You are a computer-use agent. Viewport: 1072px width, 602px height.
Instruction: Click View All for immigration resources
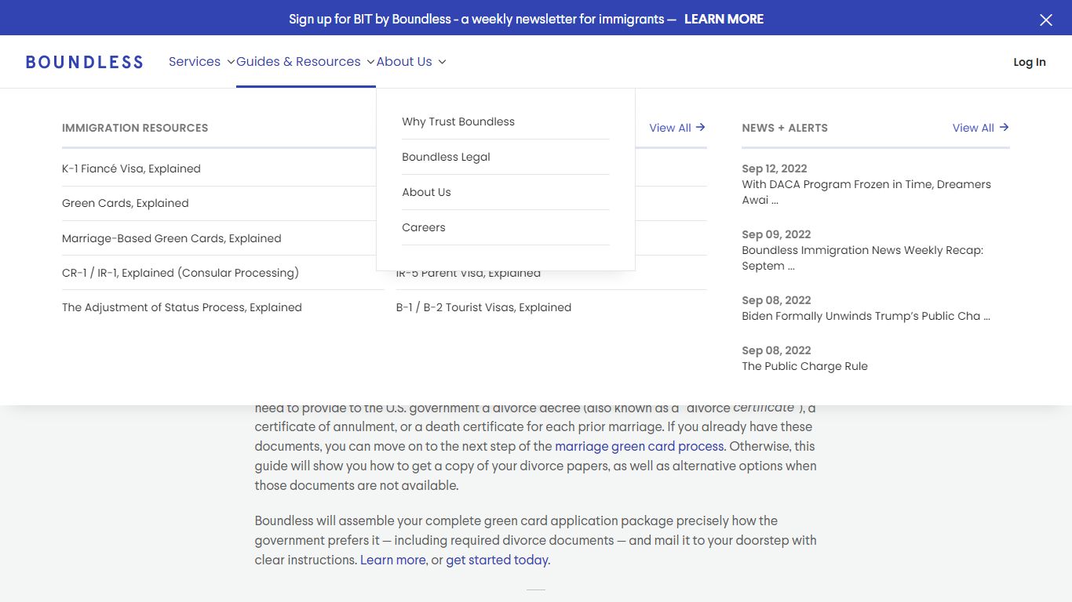click(x=677, y=128)
